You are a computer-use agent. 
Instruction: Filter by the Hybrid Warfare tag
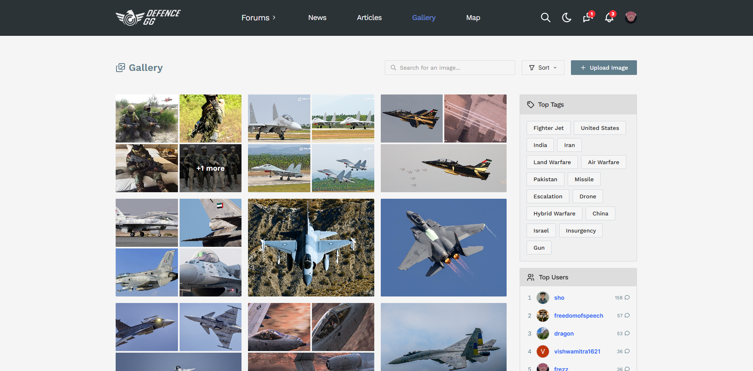554,213
